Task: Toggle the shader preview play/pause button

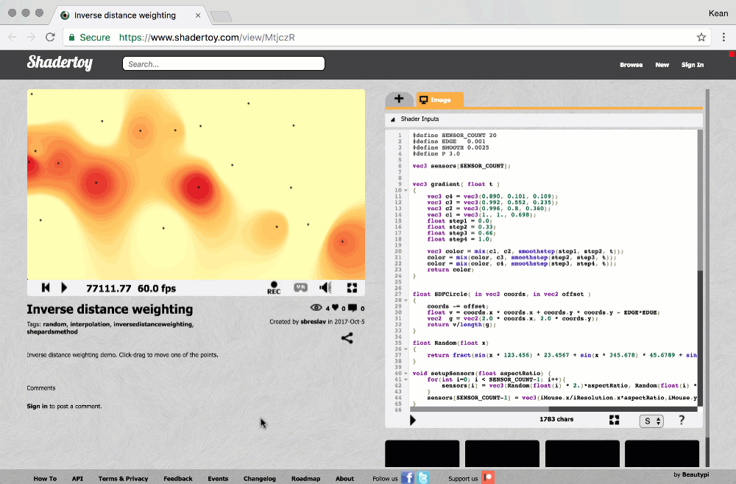Action: 64,288
